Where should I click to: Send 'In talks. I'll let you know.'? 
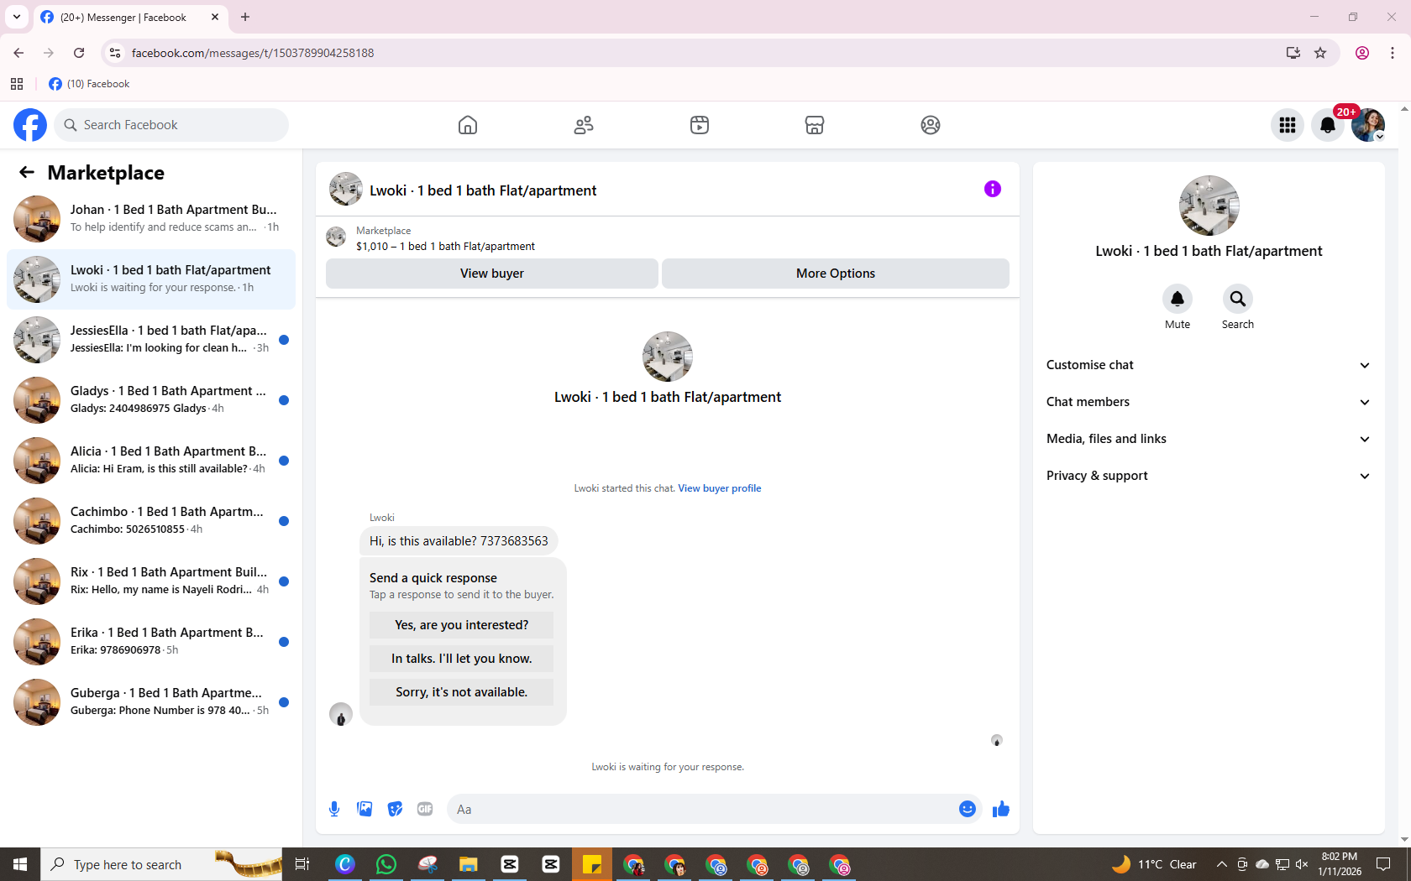[461, 659]
